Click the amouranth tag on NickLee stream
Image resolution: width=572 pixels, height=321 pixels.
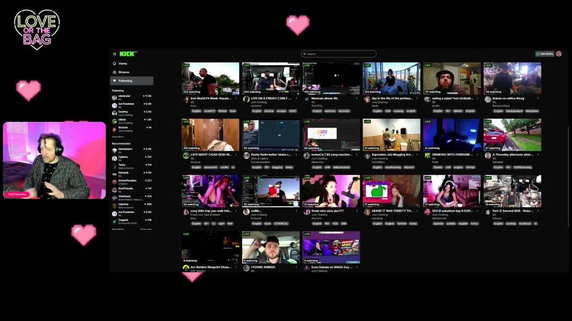tap(210, 167)
